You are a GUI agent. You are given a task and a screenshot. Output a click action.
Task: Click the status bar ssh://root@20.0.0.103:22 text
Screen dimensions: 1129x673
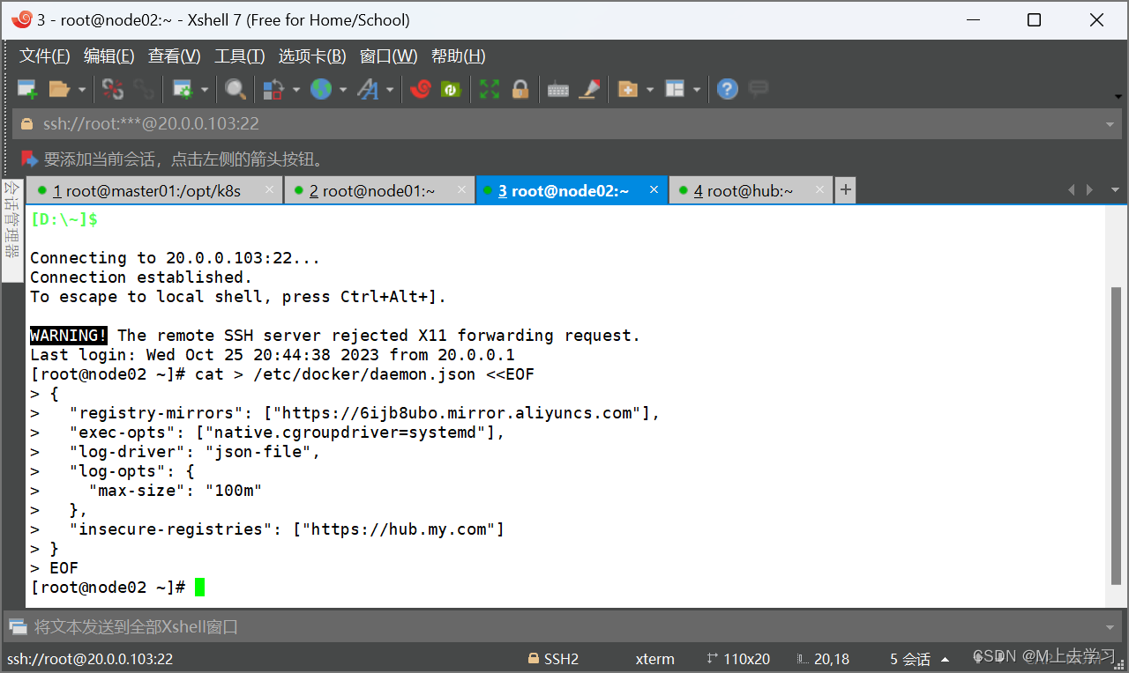(90, 659)
